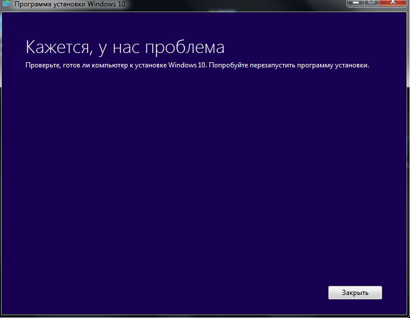The image size is (410, 318).
Task: Click the disabled maximize button in title bar
Action: coord(371,3)
